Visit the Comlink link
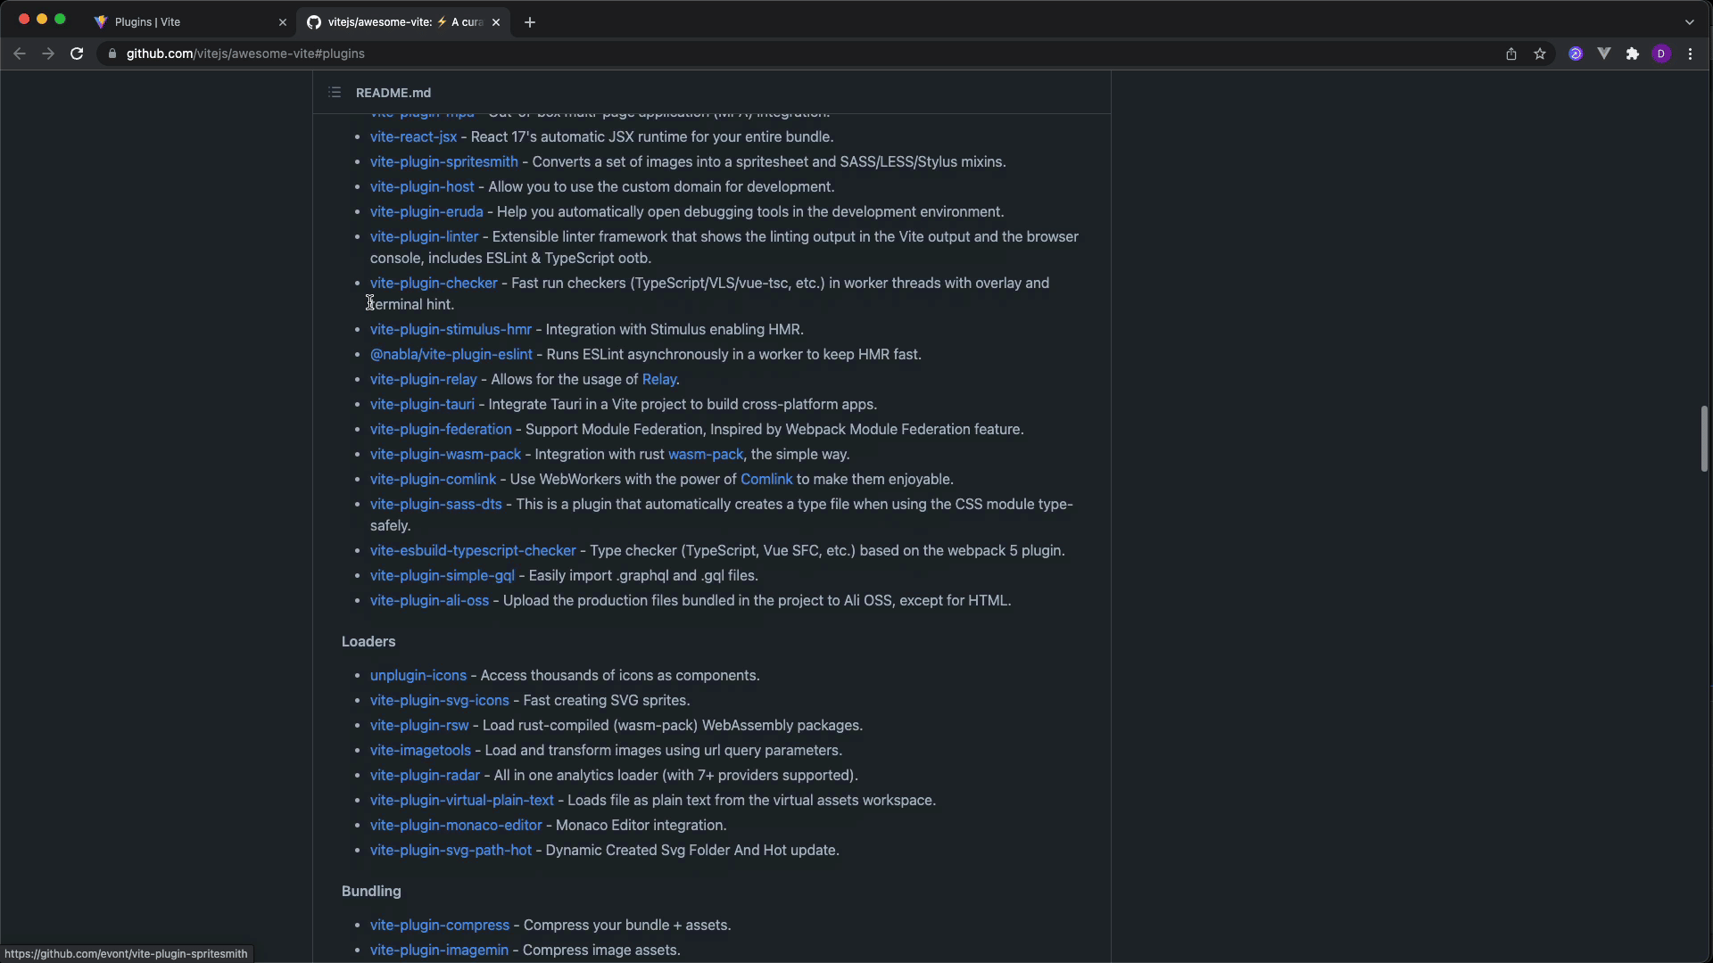 point(766,479)
